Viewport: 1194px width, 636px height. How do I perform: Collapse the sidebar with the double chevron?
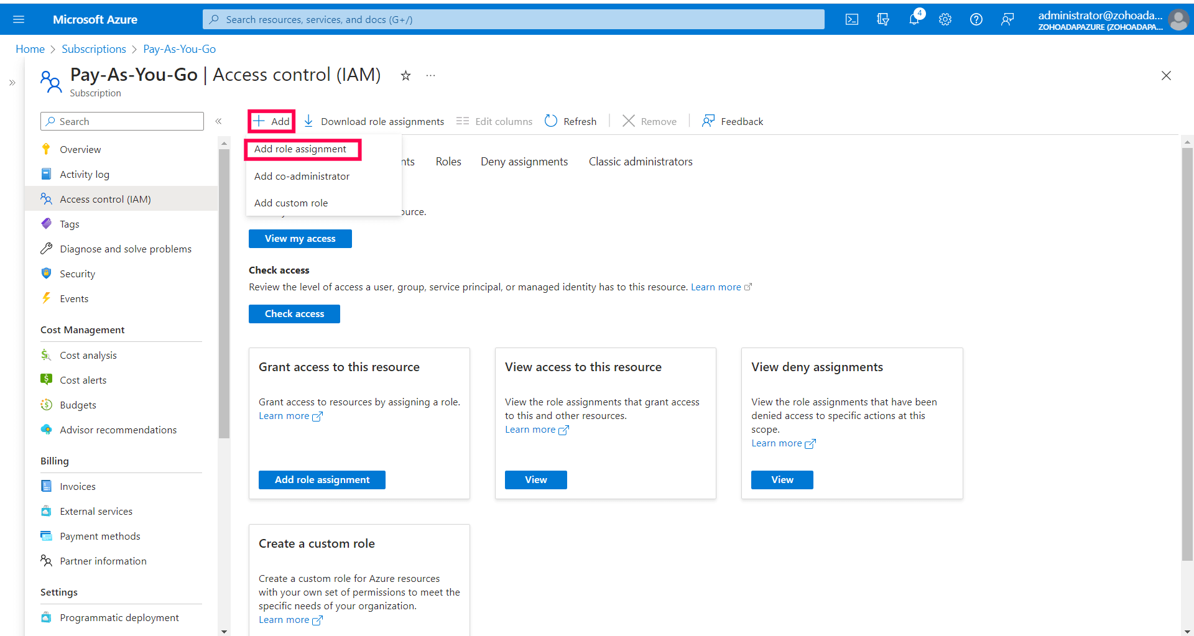coord(219,121)
